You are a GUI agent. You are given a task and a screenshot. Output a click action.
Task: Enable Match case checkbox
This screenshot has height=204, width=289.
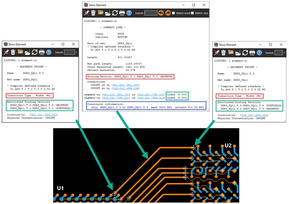[x=192, y=13]
